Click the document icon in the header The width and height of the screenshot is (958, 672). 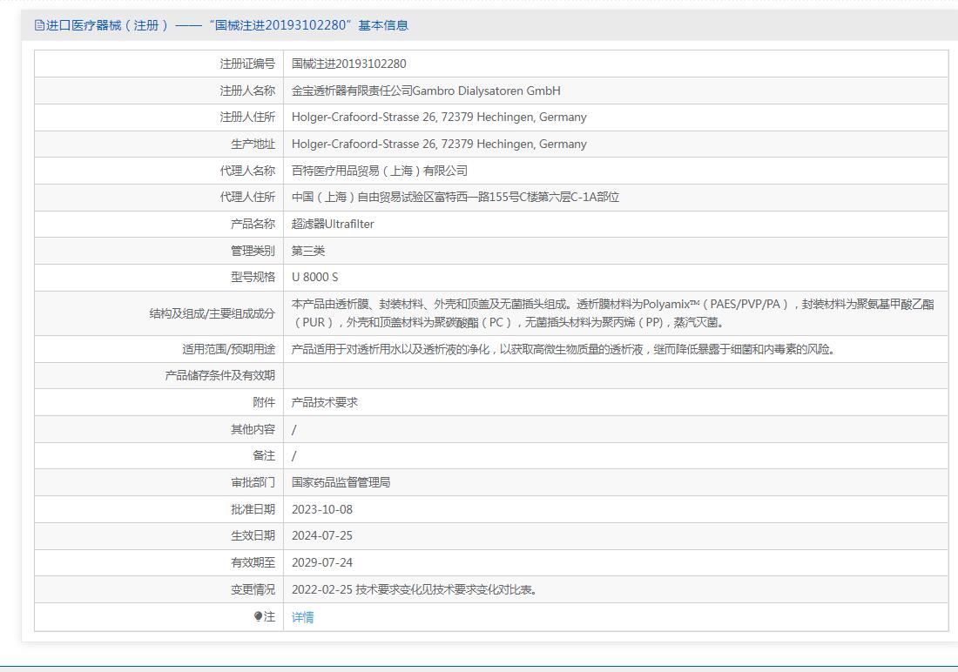pos(39,25)
